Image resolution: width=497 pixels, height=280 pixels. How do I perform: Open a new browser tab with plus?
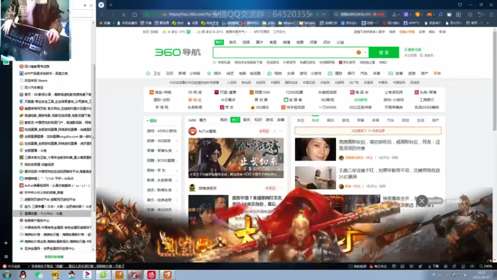111,5
